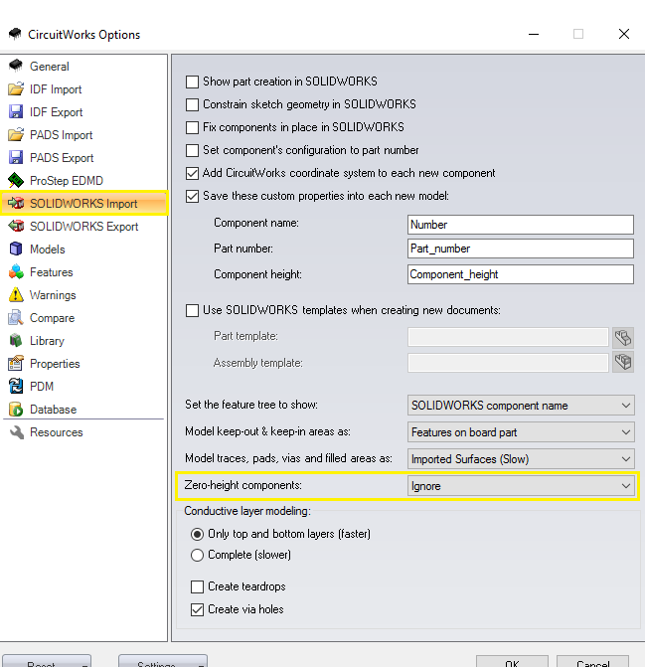Click the Warnings yellow triangle icon
The image size is (645, 667).
point(16,295)
